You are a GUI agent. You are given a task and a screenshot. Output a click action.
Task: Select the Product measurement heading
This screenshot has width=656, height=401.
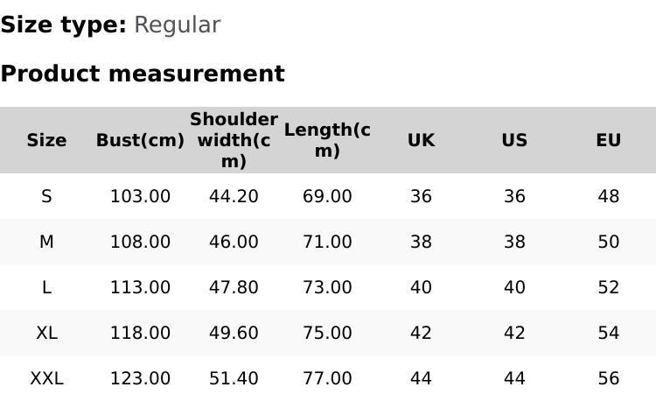(143, 74)
